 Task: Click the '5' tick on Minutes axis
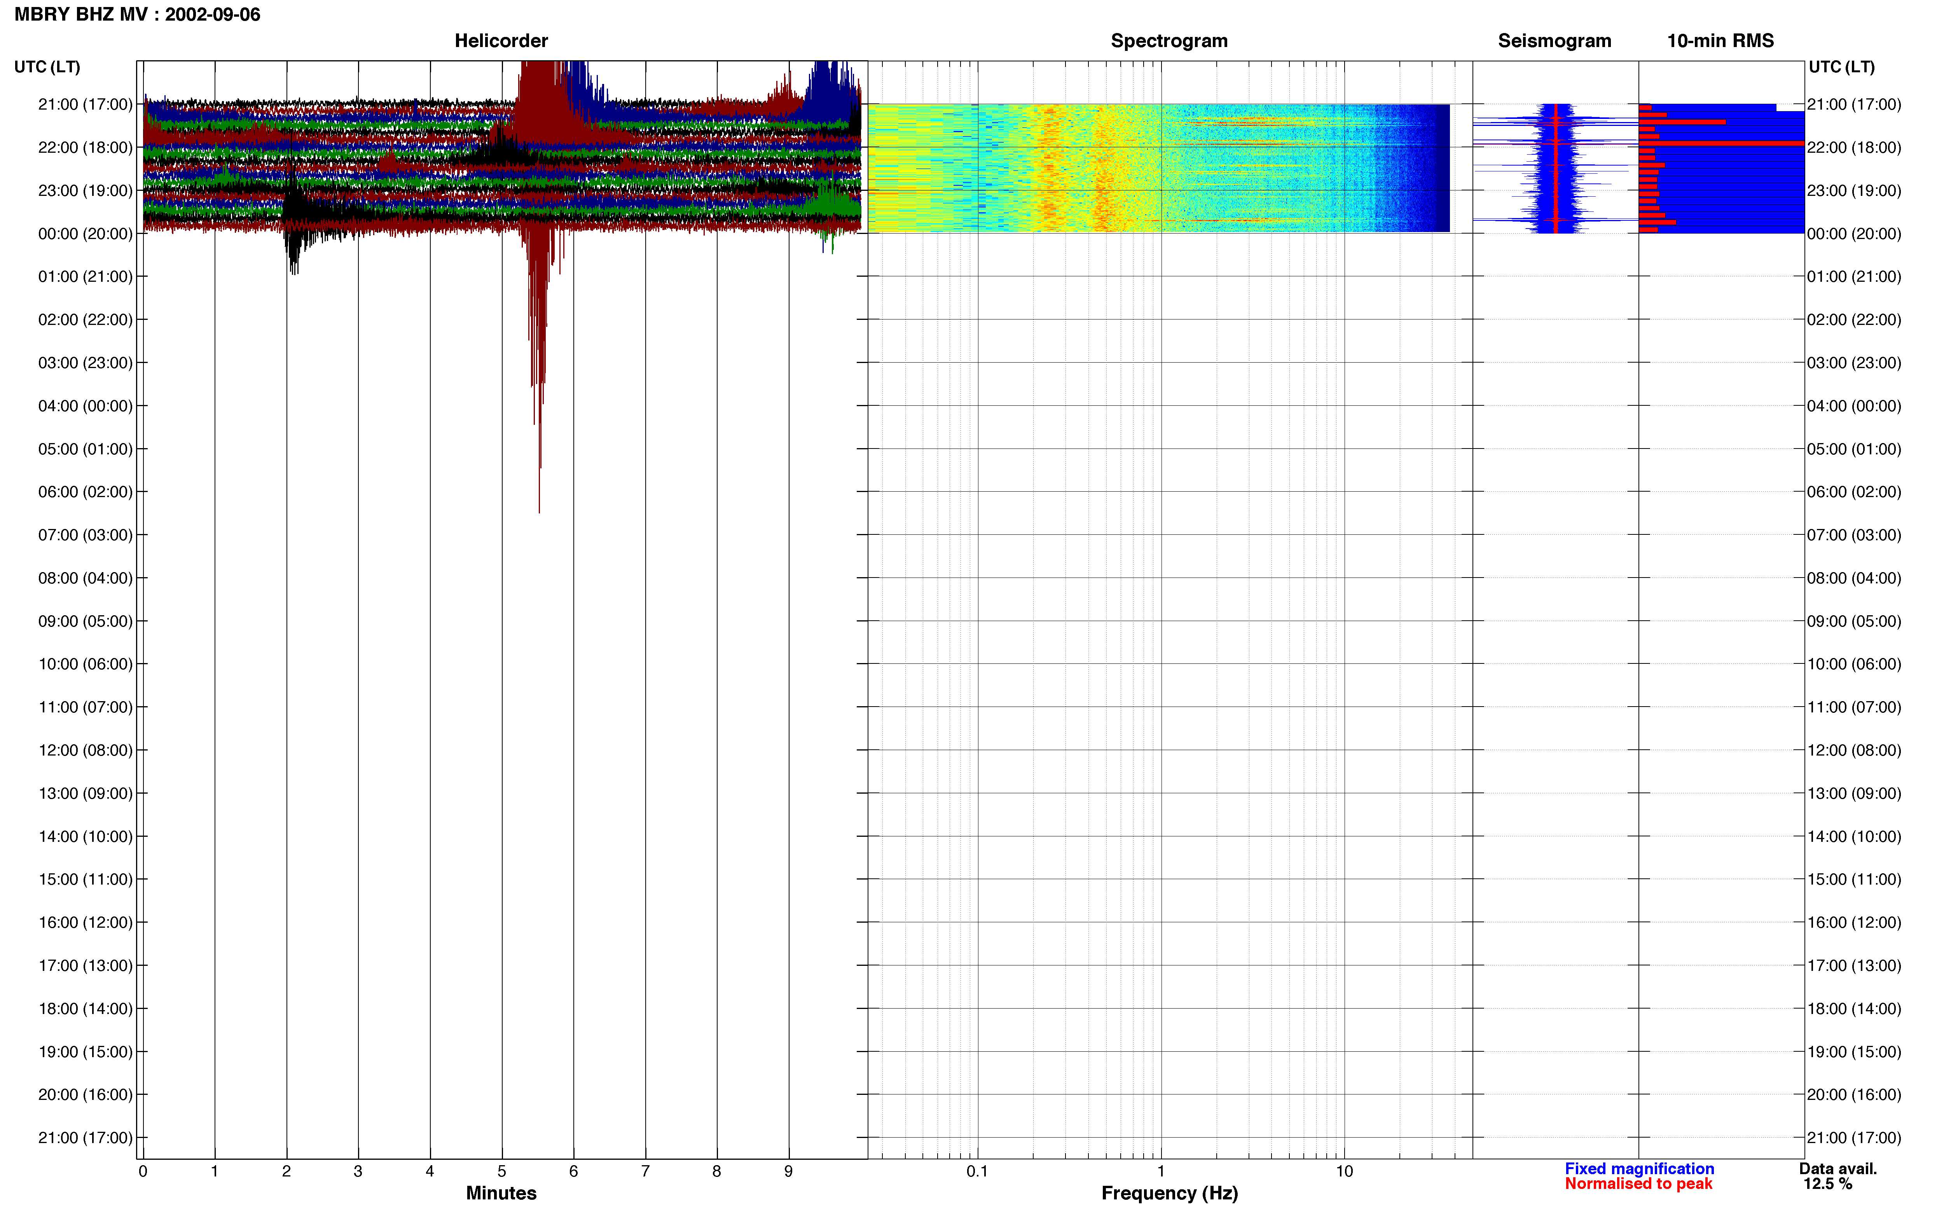(502, 1171)
